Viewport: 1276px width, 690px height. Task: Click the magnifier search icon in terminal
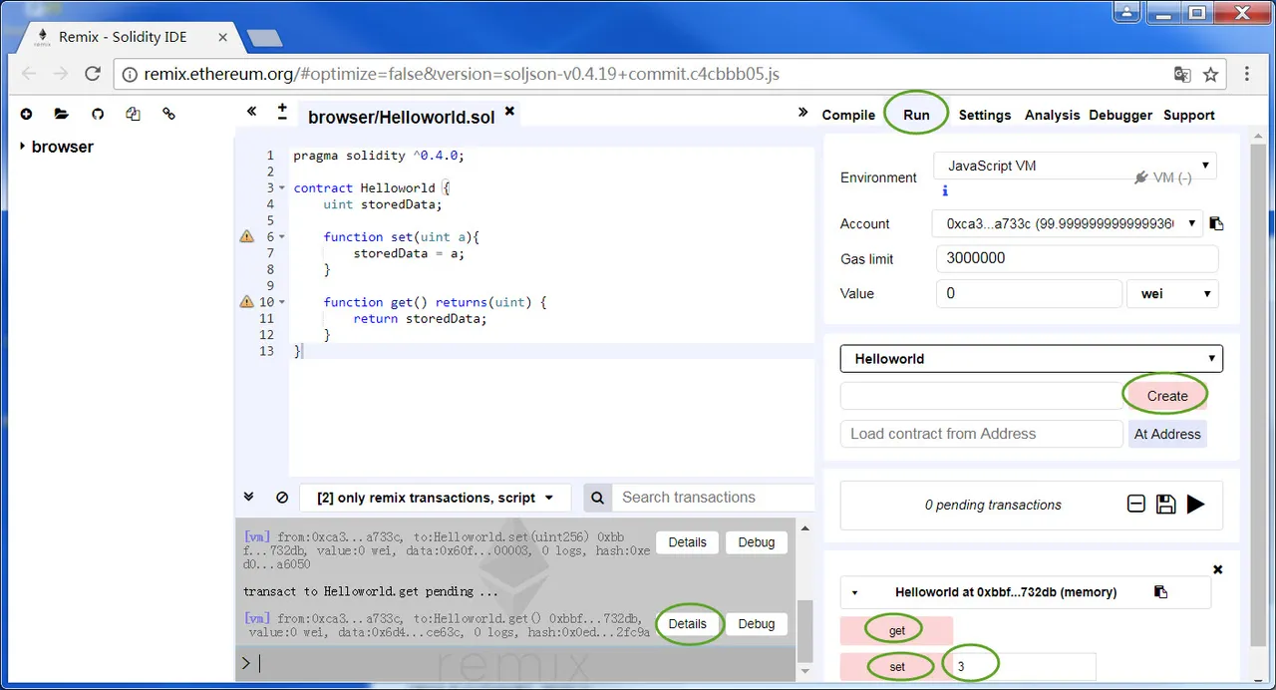597,498
